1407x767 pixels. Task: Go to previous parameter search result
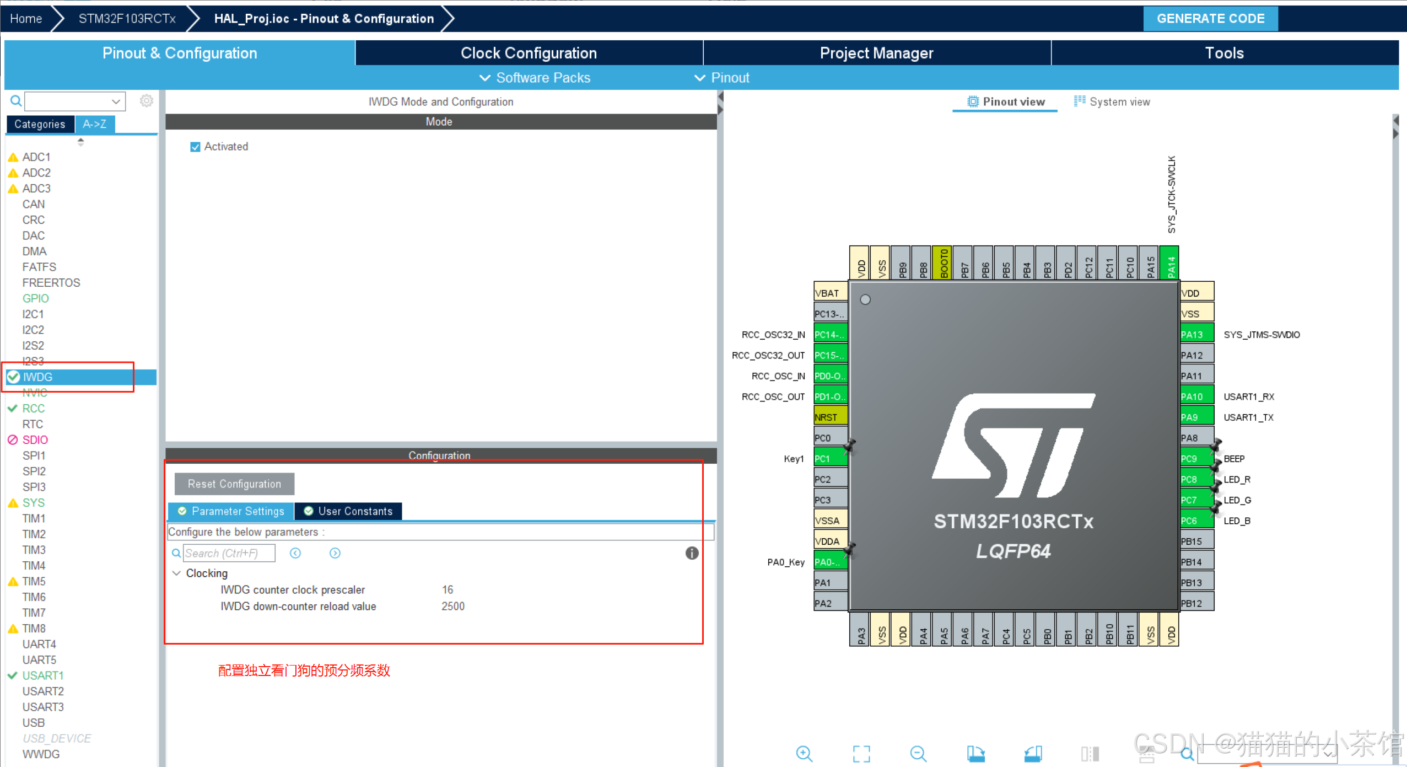point(295,553)
